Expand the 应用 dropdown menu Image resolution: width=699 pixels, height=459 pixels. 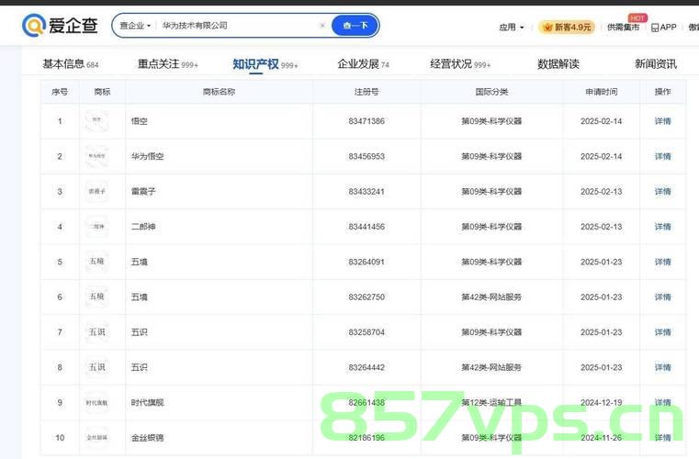(512, 28)
